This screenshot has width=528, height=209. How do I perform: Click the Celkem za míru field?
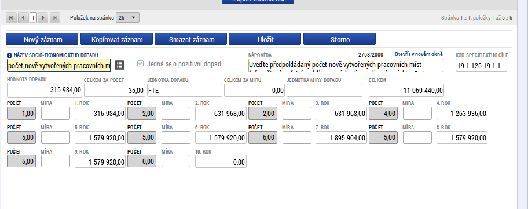(254, 91)
